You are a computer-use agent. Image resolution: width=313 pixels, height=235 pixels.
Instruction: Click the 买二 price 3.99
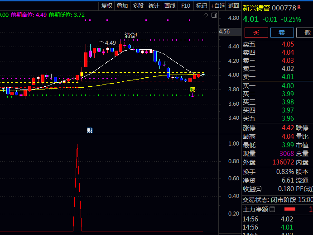288,94
